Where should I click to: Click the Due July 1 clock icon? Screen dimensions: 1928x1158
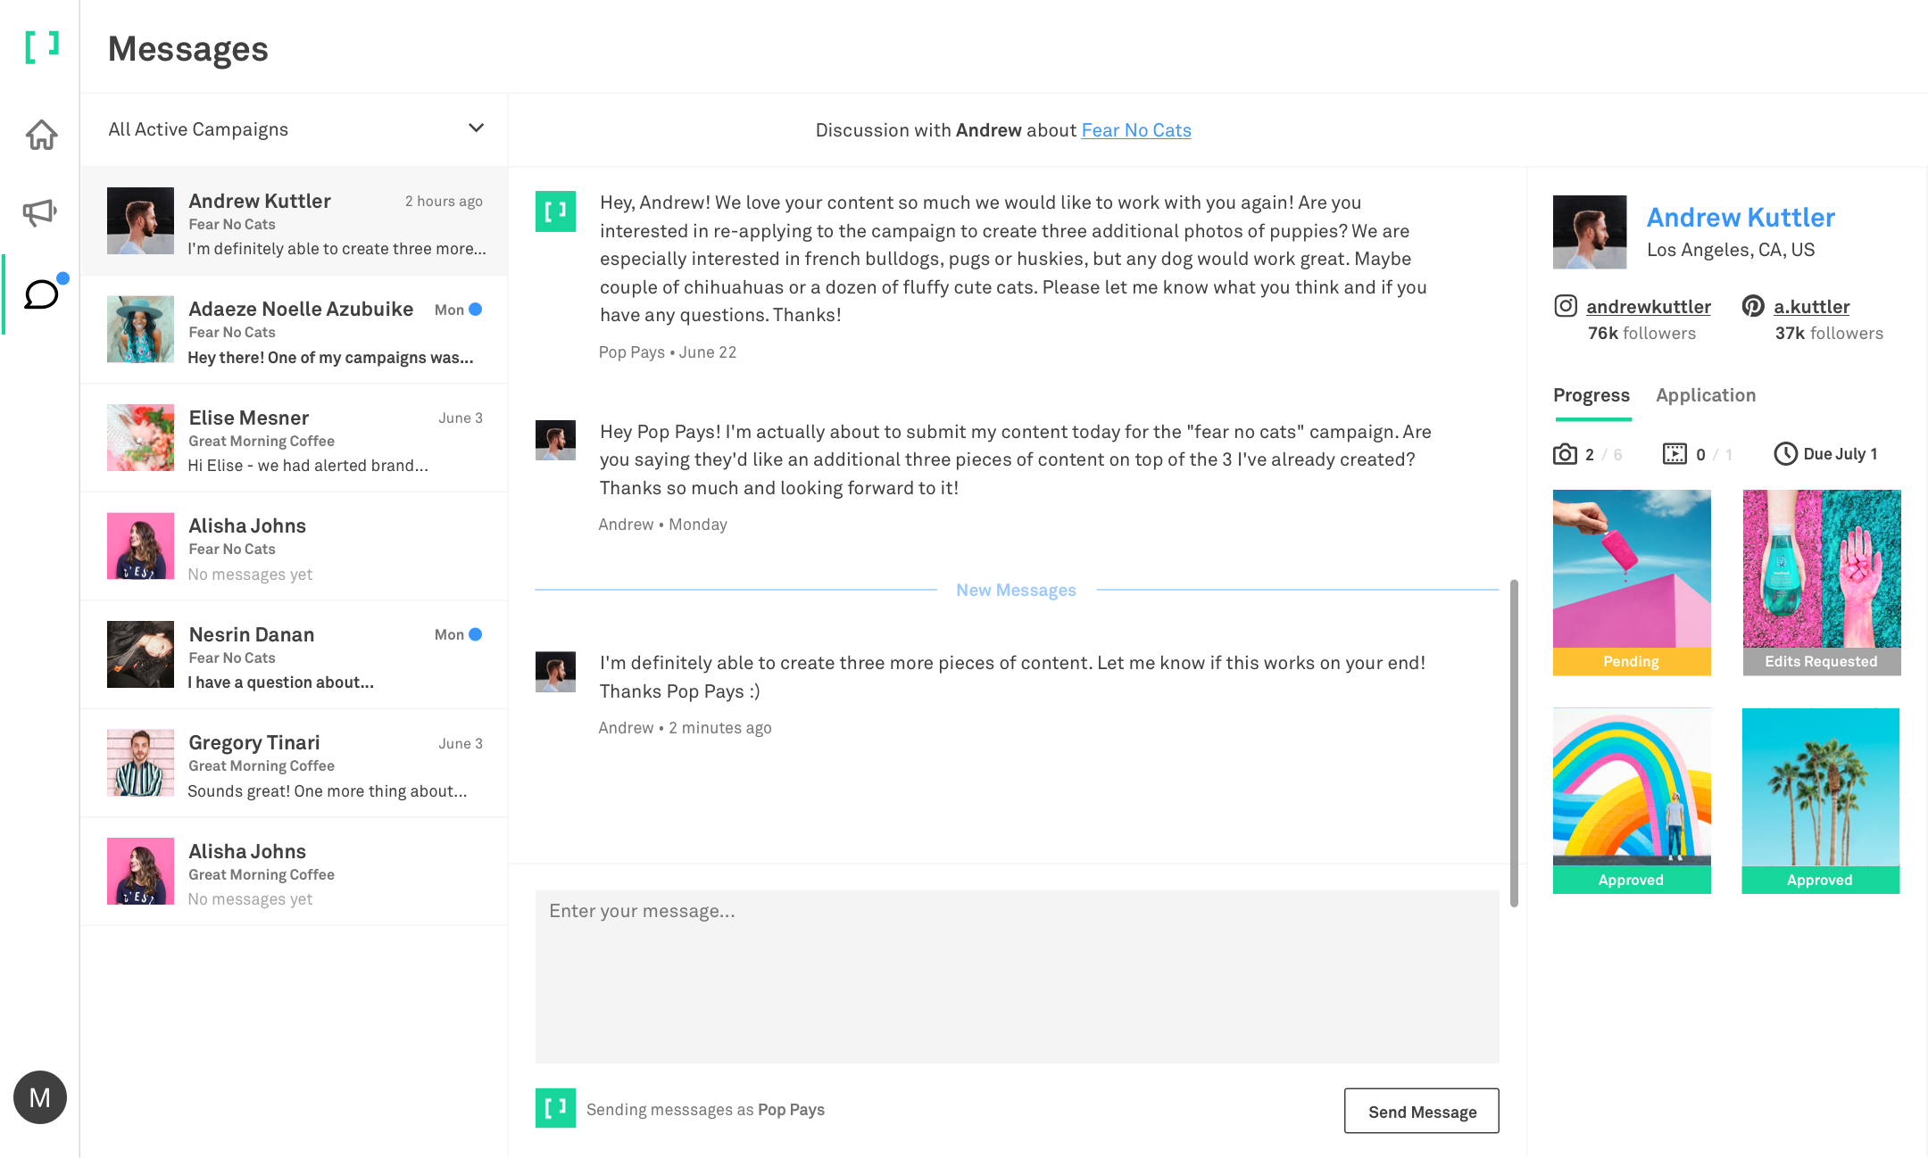click(1785, 454)
